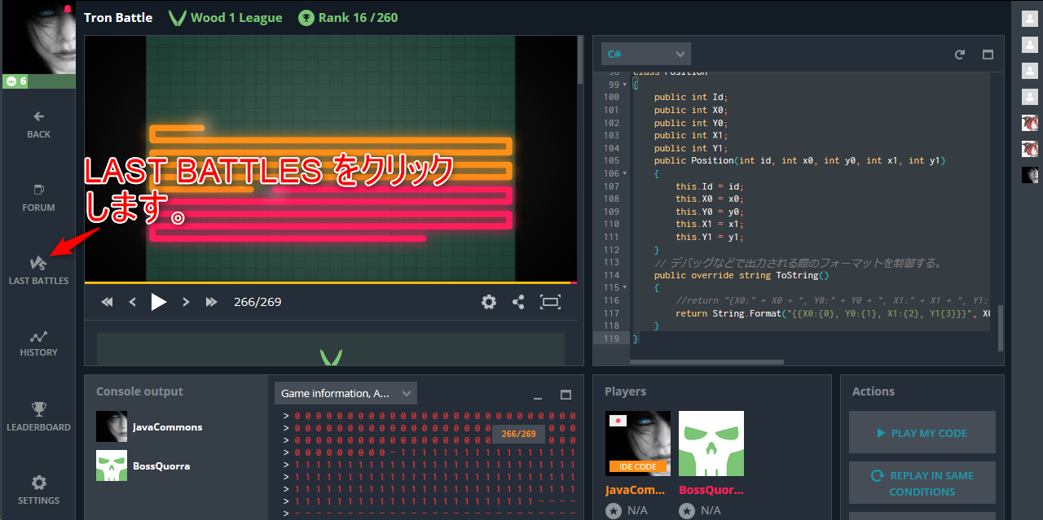Expand the Game information filter dropdown
The image size is (1043, 520).
345,393
